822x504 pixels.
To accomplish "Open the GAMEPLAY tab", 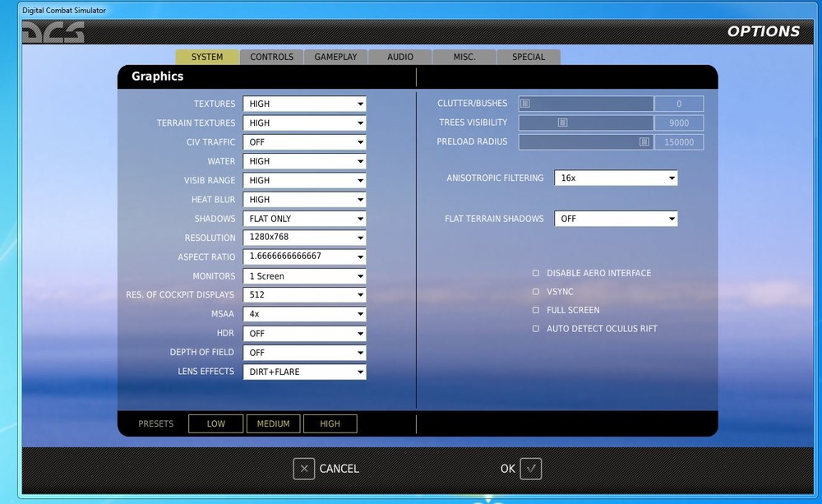I will point(335,57).
